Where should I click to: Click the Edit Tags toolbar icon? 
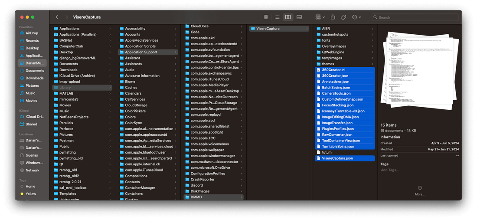pyautogui.click(x=343, y=17)
